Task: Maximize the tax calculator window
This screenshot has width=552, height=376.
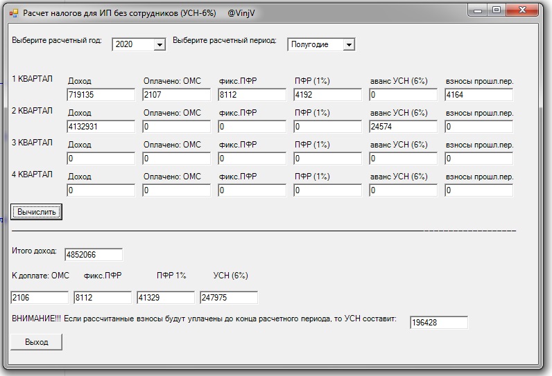Action: 497,10
